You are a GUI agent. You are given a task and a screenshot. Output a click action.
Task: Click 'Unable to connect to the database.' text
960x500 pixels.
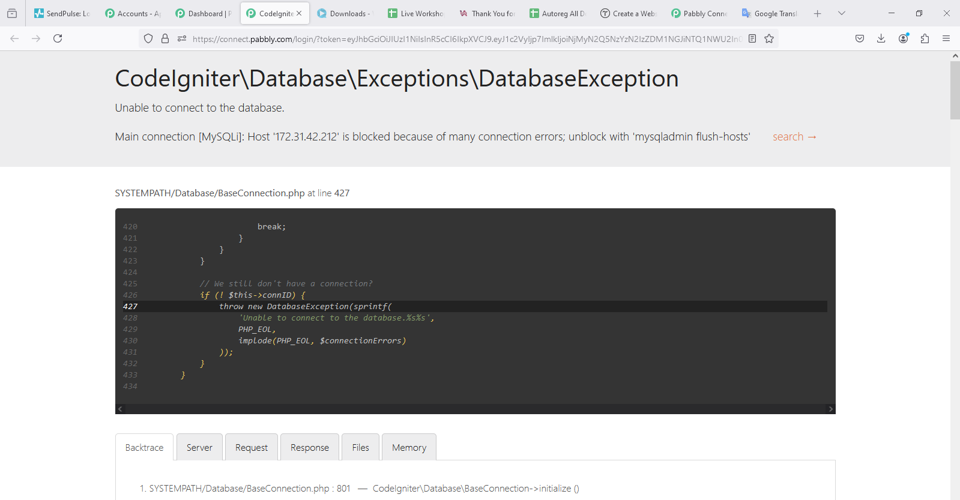pyautogui.click(x=199, y=108)
